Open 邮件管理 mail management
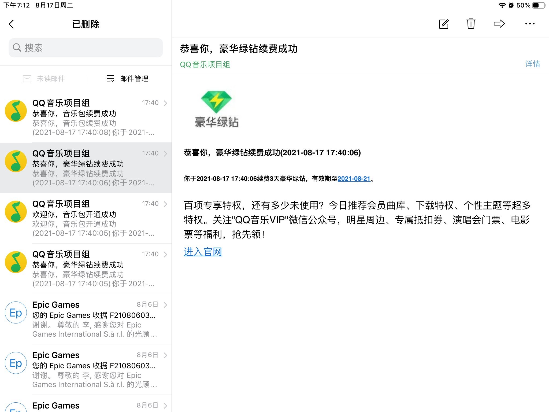 pos(127,79)
